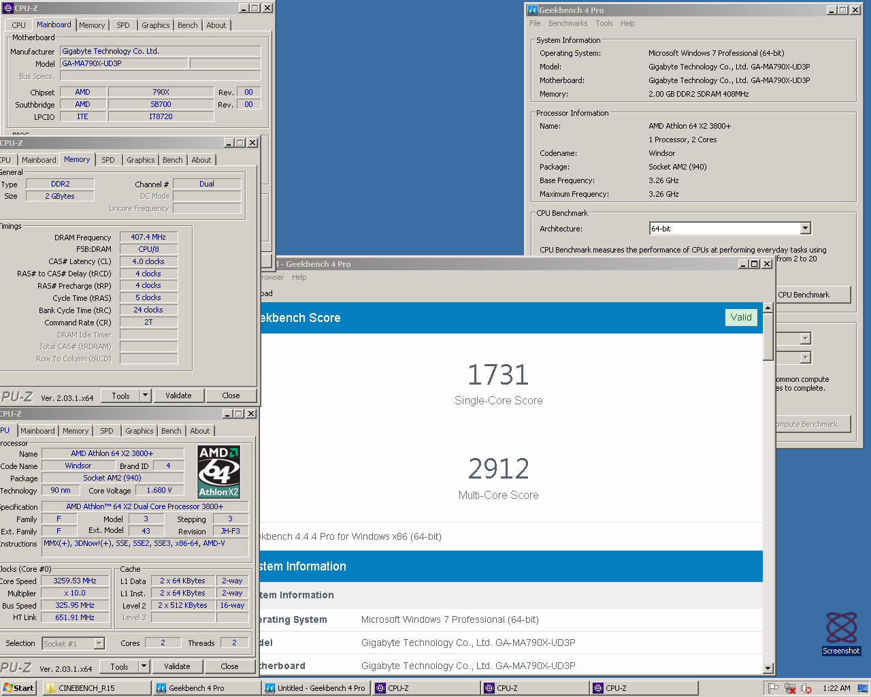Click HT Link value 651.91 MHz
The height and width of the screenshot is (697, 871).
coord(75,617)
